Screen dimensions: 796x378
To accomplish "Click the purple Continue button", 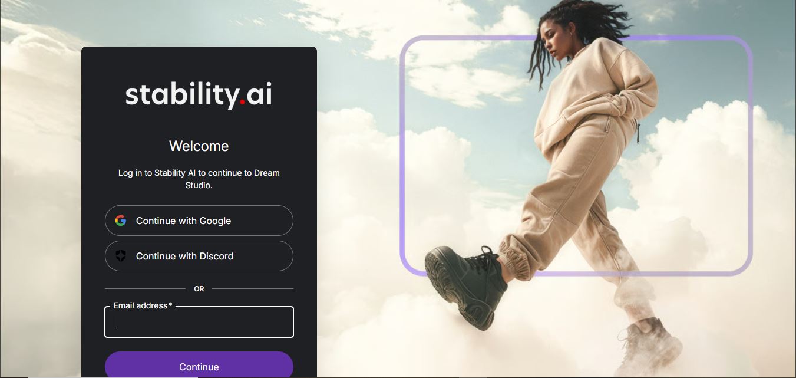I will 199,365.
